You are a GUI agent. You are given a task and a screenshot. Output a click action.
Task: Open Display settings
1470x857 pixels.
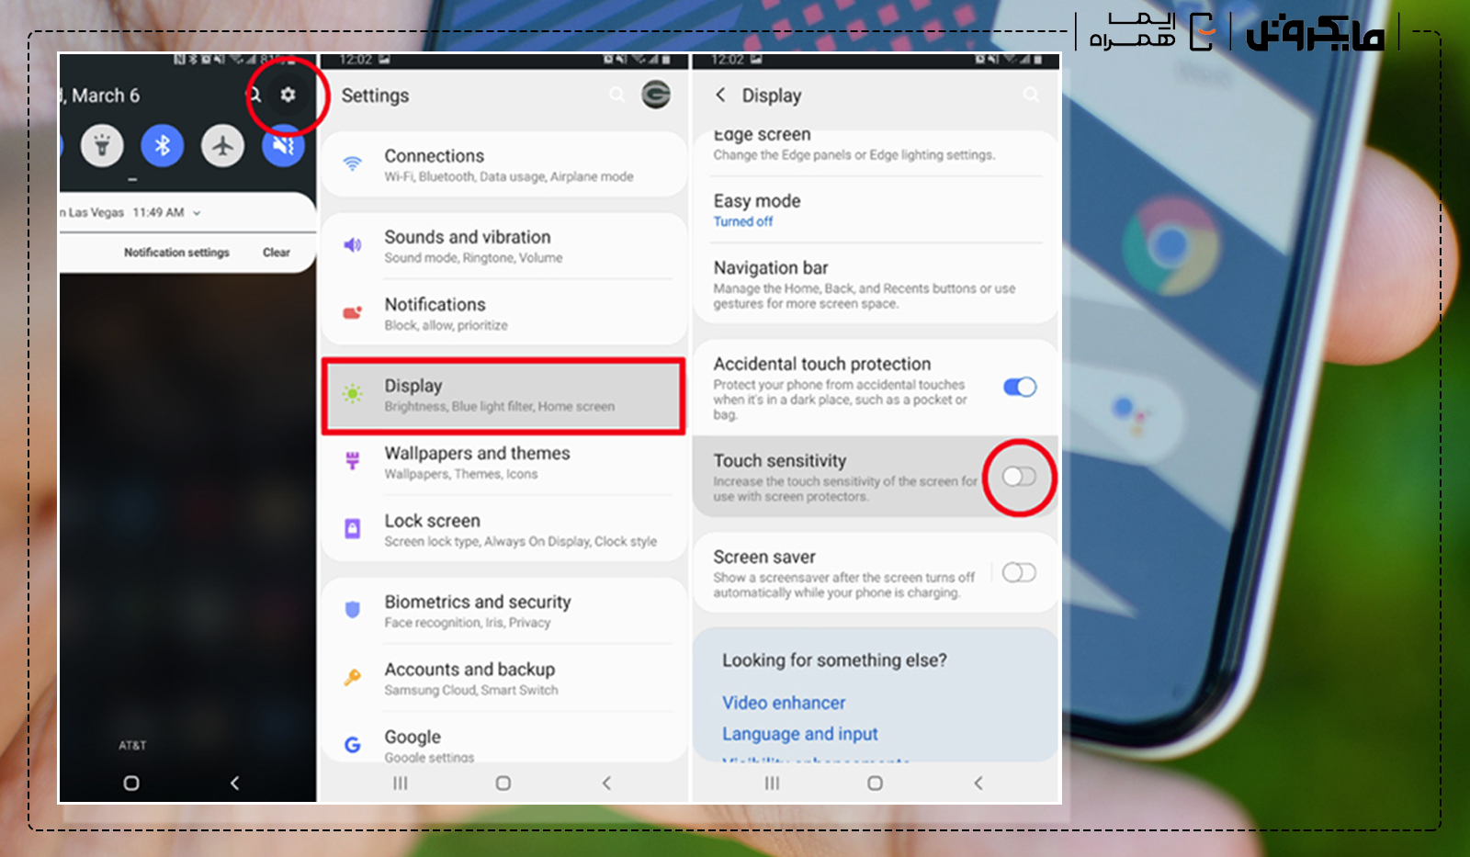point(503,395)
